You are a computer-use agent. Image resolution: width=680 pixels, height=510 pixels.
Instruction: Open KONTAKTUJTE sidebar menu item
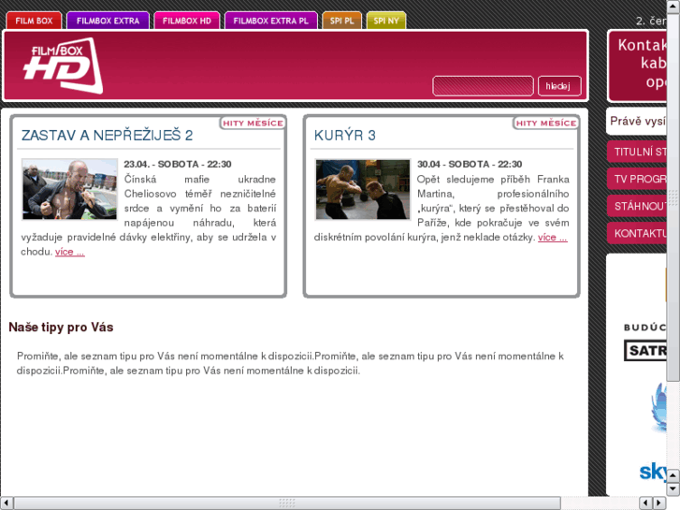pos(637,234)
